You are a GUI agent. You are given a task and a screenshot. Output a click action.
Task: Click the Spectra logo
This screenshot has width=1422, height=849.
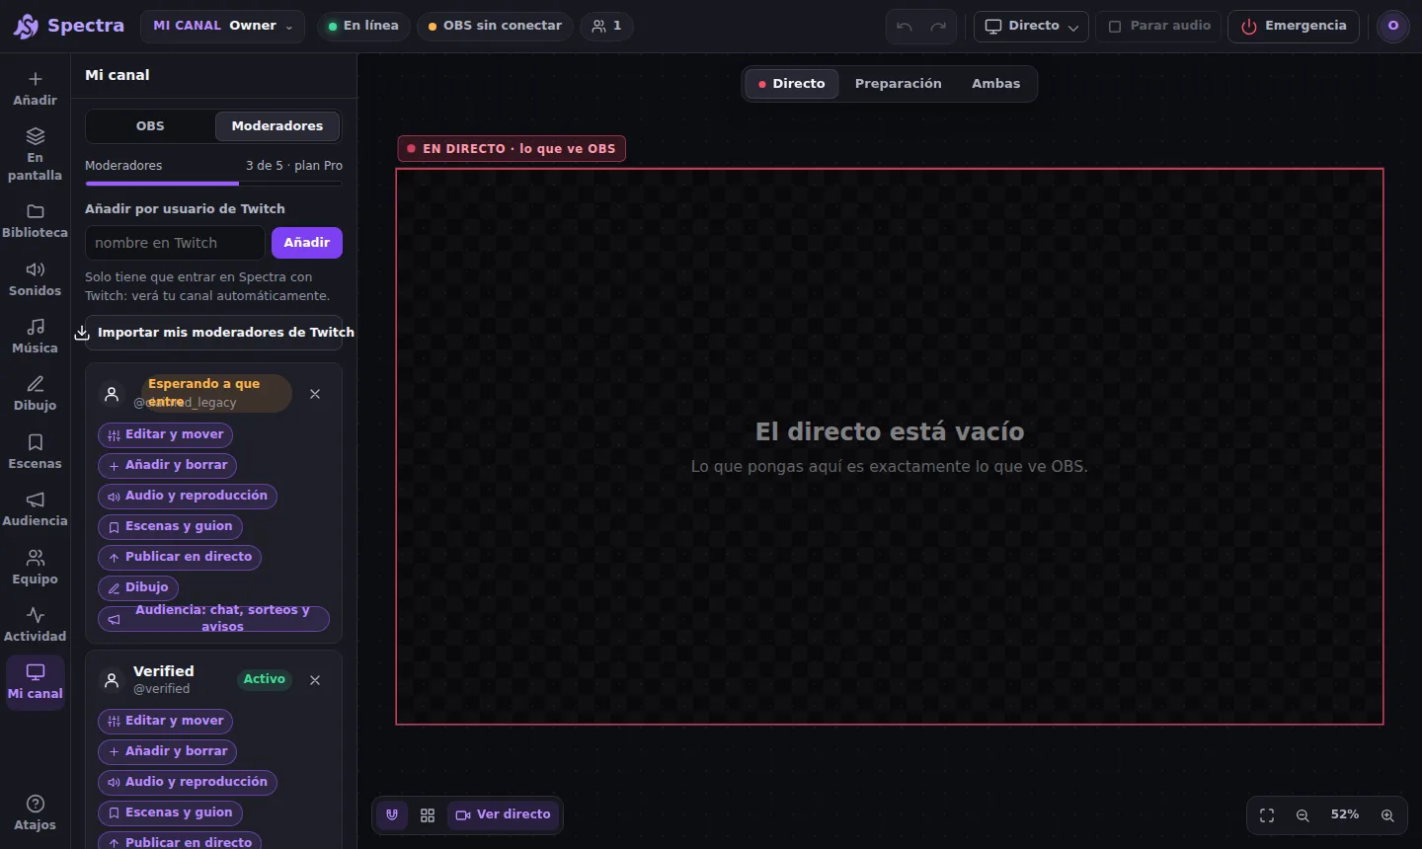68,26
